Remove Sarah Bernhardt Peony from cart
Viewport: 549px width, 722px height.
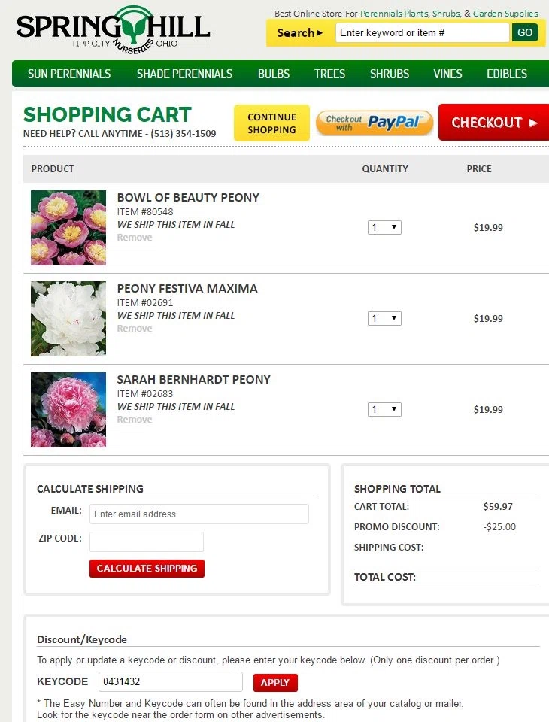[135, 420]
